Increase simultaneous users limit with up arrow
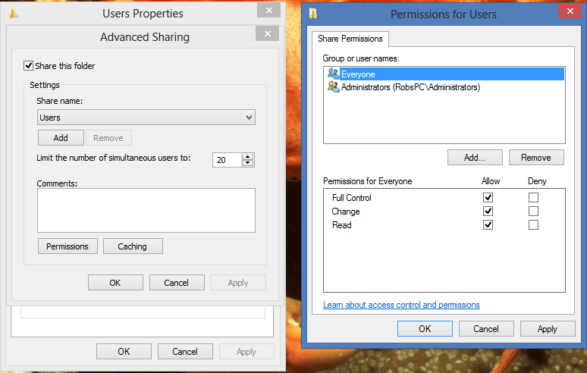 pyautogui.click(x=247, y=156)
